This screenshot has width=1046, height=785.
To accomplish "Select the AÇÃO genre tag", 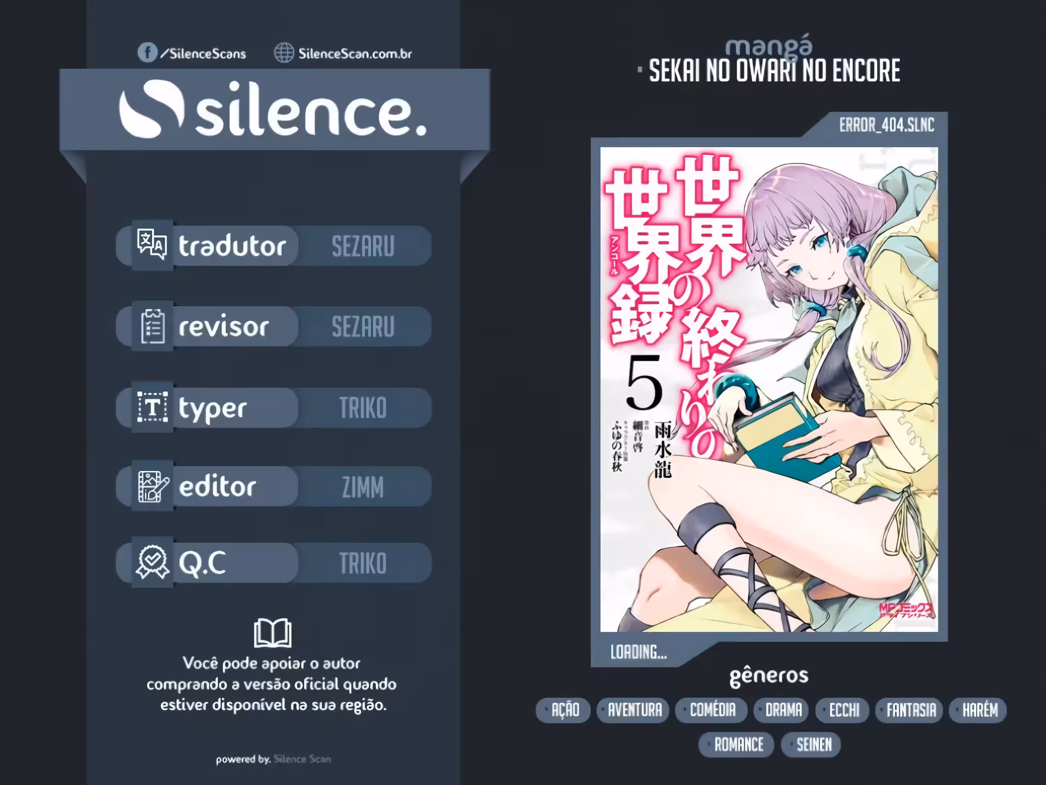I will coord(563,710).
